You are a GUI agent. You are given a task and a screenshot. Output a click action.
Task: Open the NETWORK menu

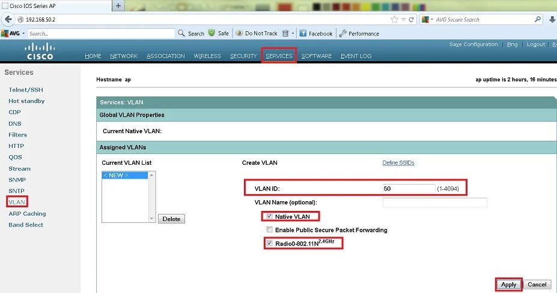(x=124, y=56)
